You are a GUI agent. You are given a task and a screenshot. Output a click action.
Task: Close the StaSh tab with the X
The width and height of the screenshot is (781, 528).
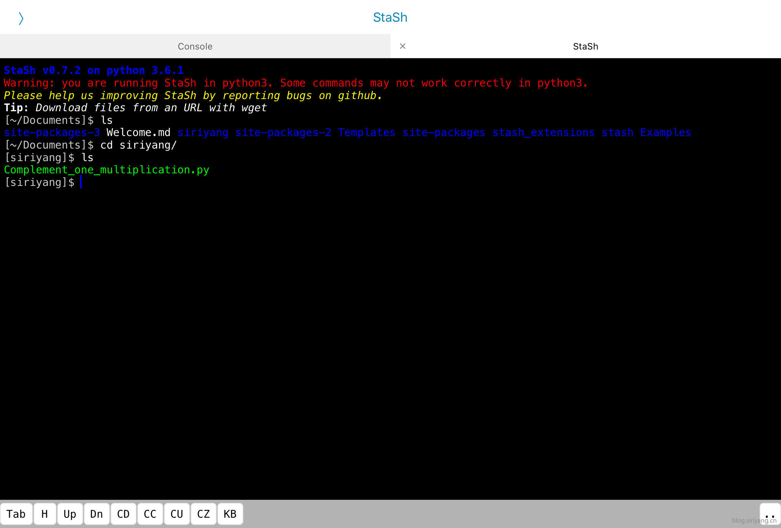(402, 46)
